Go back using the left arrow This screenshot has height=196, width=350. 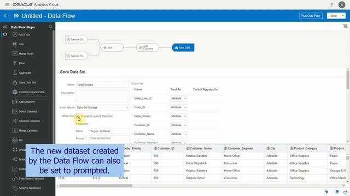[5, 16]
